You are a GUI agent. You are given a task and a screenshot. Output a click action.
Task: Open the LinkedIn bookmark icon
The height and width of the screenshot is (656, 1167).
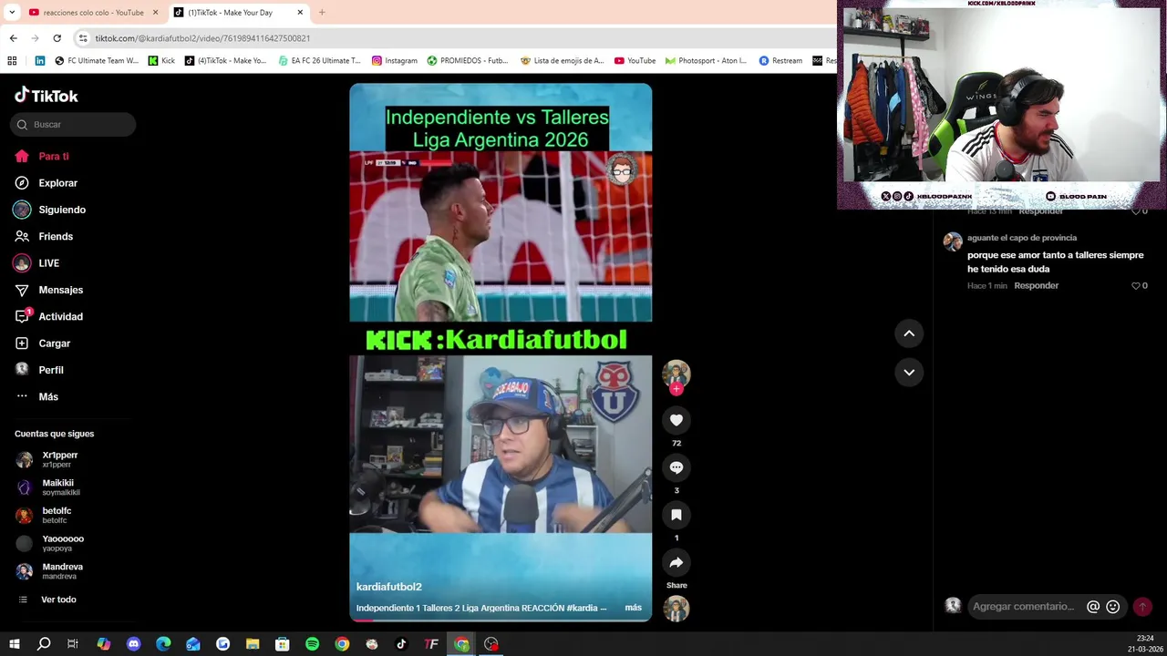[x=40, y=61]
